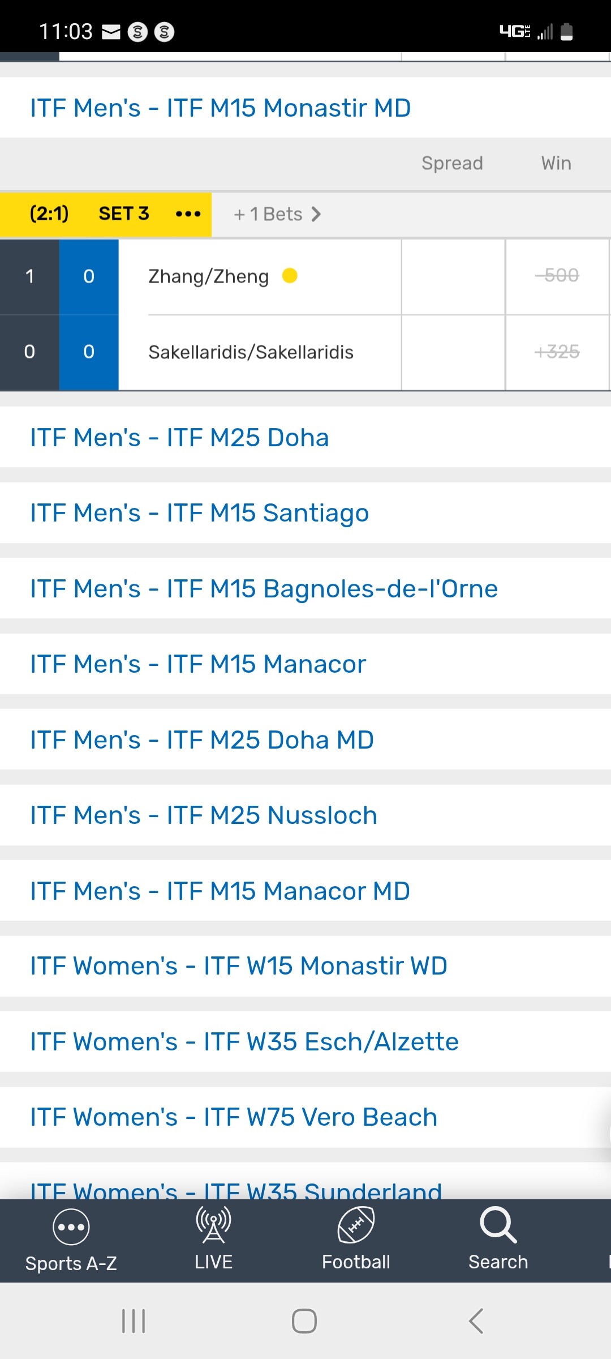Open ITF W35 Esch/Alzette league

(x=244, y=1042)
